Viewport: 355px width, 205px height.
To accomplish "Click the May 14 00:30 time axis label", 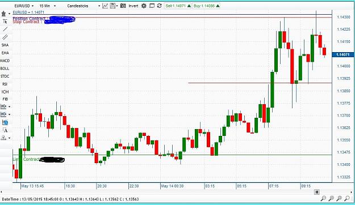I will point(172,186).
